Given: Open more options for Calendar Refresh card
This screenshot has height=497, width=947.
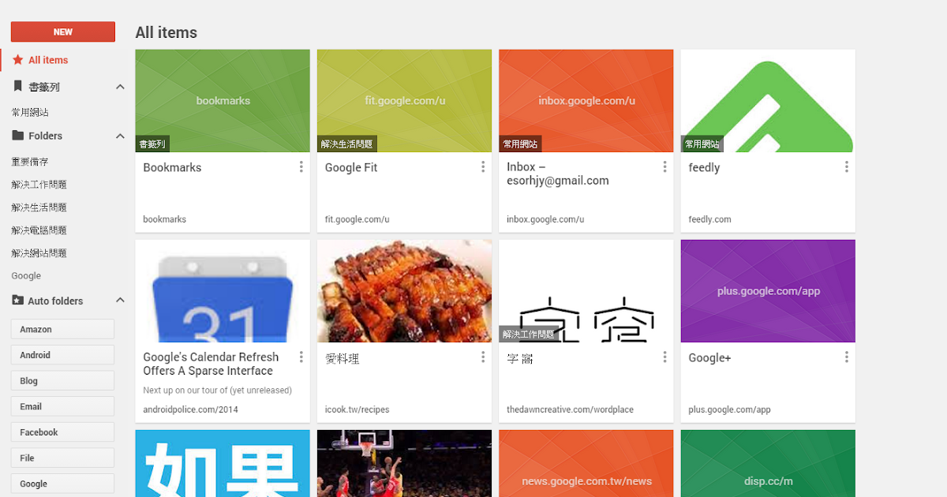Looking at the screenshot, I should tap(301, 357).
